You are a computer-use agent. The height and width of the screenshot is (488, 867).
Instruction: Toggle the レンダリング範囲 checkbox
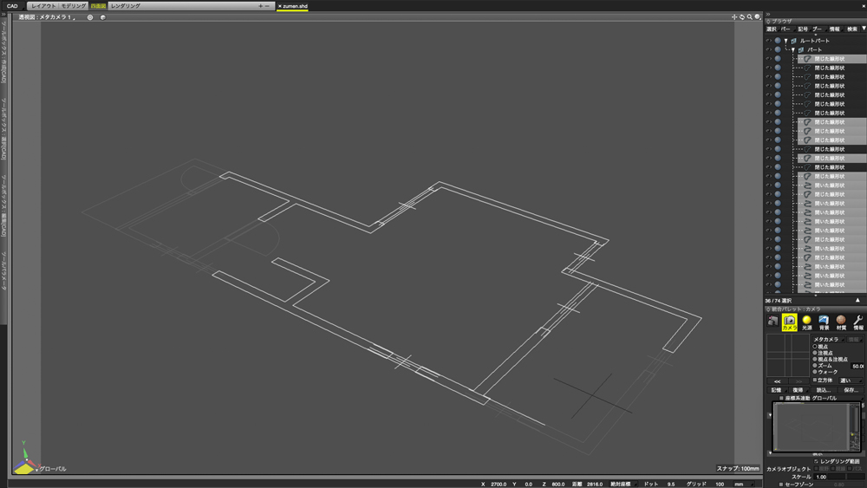816,461
